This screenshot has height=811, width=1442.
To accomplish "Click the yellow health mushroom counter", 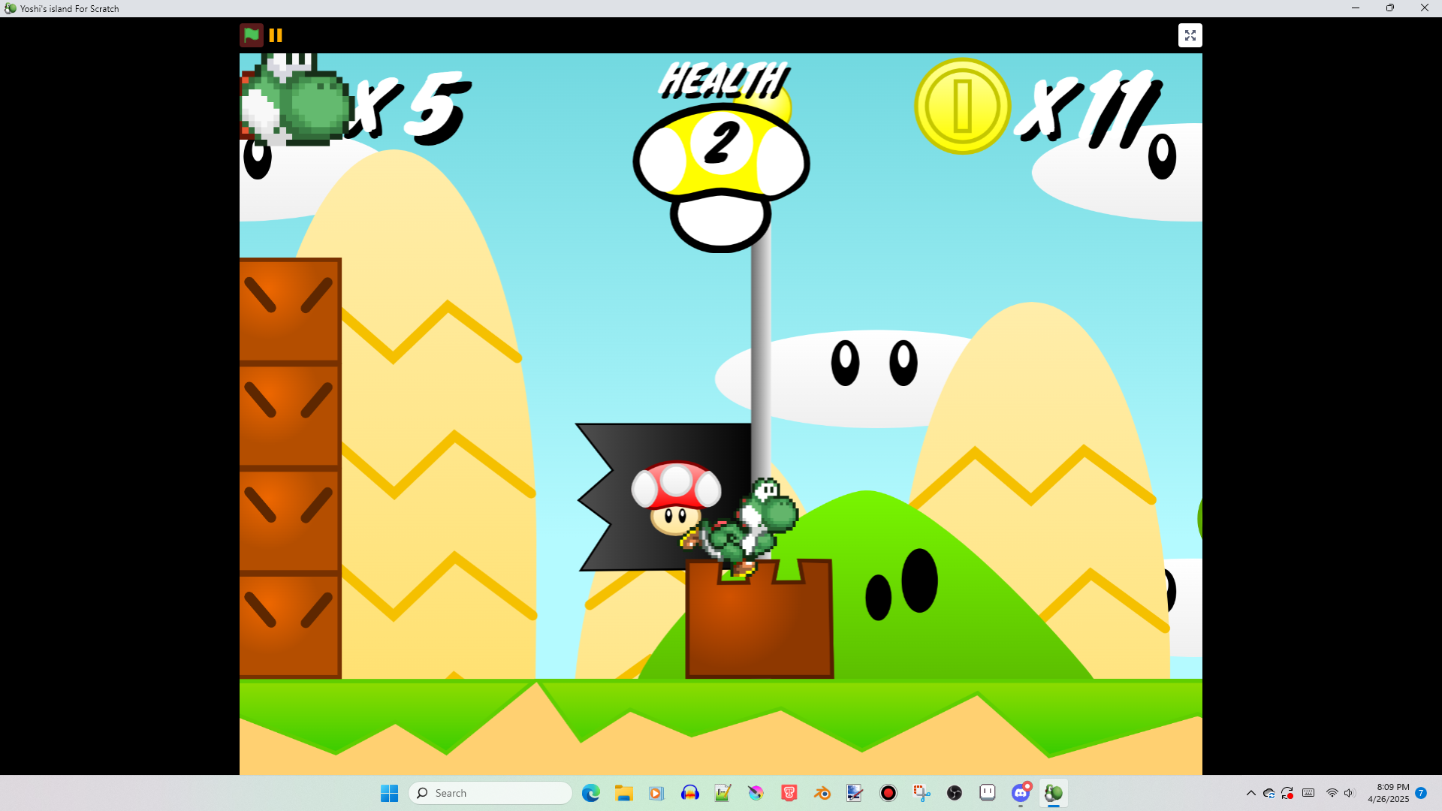I will (x=721, y=176).
